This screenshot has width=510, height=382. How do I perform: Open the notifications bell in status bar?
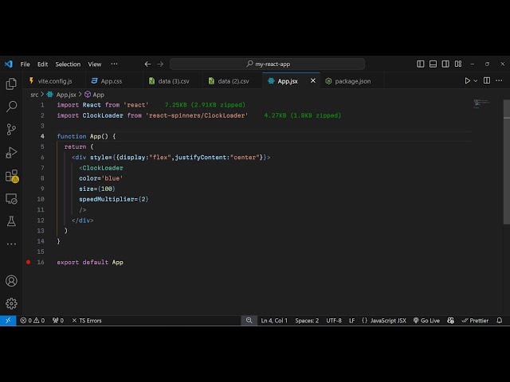click(x=500, y=321)
